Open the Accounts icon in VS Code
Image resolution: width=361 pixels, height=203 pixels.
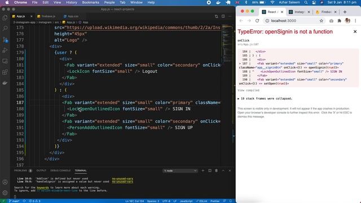[5, 182]
